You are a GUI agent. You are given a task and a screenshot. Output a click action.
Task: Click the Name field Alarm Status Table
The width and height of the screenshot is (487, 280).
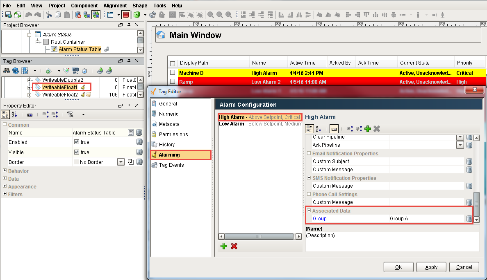pos(99,132)
